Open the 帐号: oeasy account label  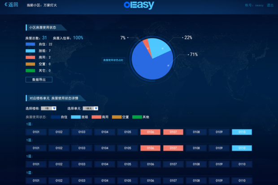pyautogui.click(x=254, y=5)
